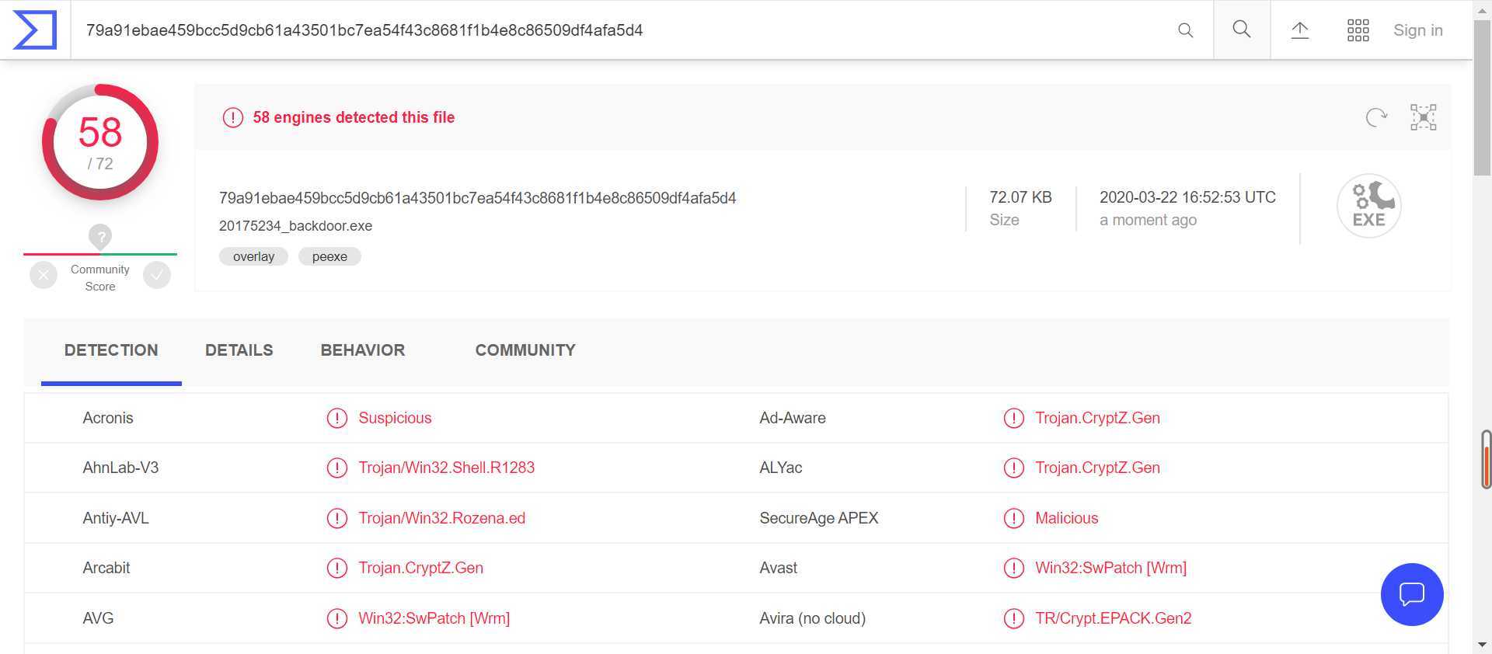Click the '58 engines detected this file' message

354,117
